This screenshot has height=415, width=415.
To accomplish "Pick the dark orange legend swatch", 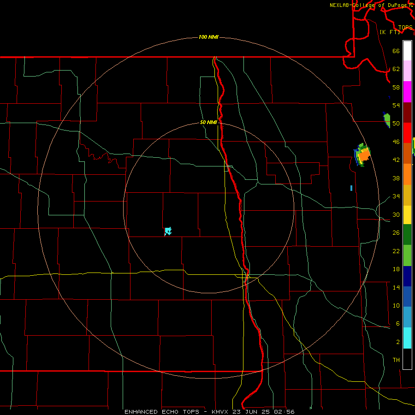I will pos(407,154).
